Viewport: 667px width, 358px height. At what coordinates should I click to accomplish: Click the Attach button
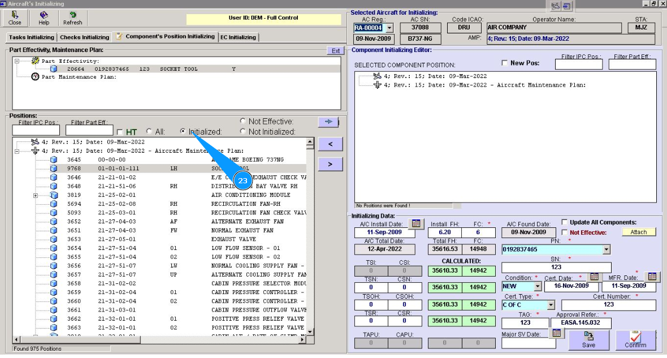[x=639, y=232]
